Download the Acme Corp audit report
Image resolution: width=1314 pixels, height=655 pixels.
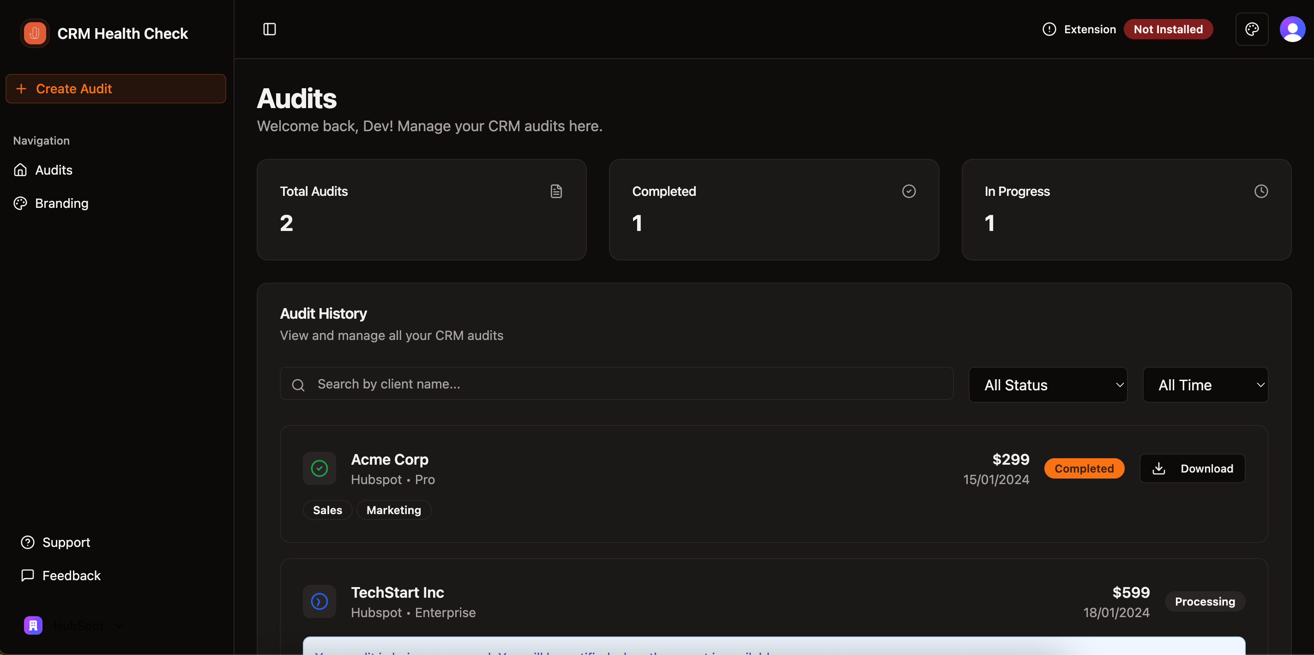pos(1192,468)
